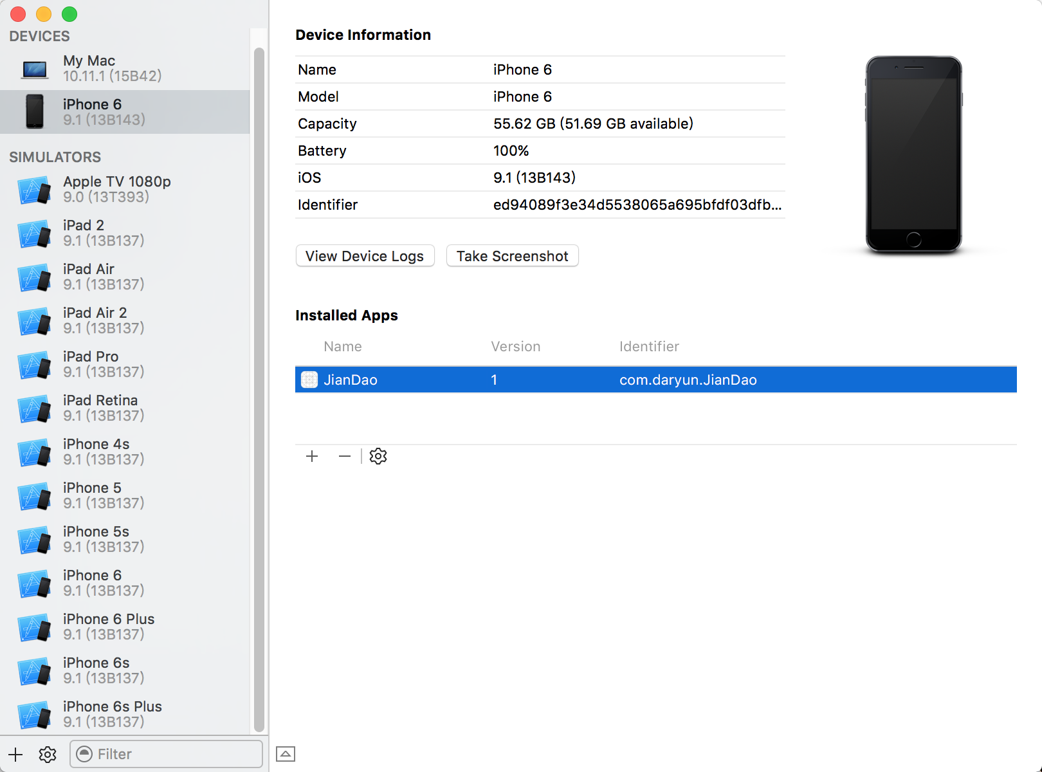The image size is (1042, 772).
Task: Click iPhone 4s simulator icon
Action: [x=35, y=452]
